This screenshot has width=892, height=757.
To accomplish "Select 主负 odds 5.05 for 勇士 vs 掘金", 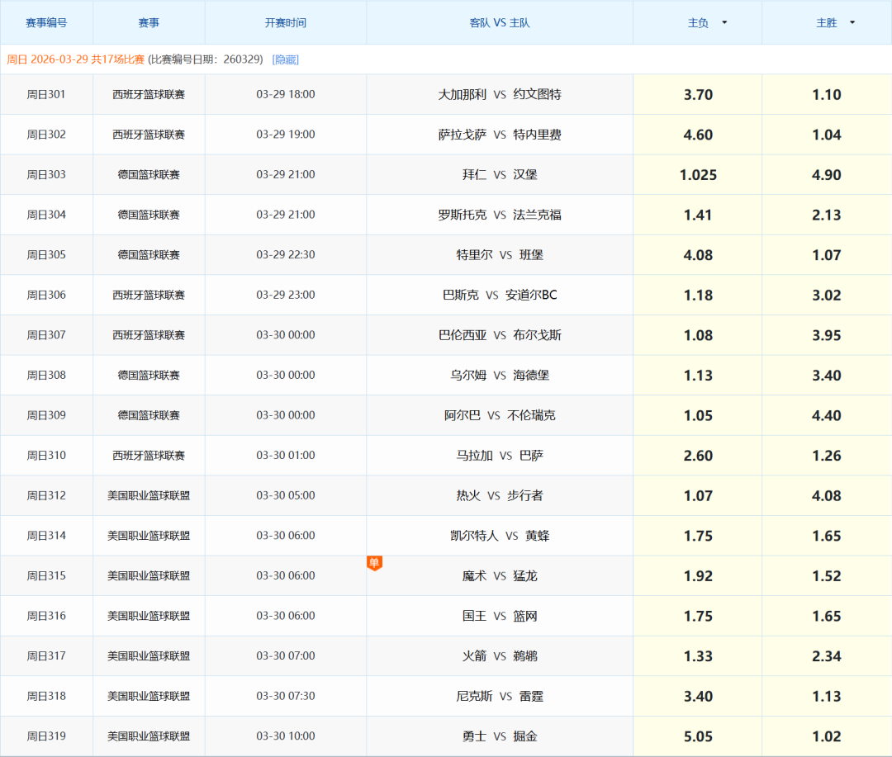I will [698, 736].
